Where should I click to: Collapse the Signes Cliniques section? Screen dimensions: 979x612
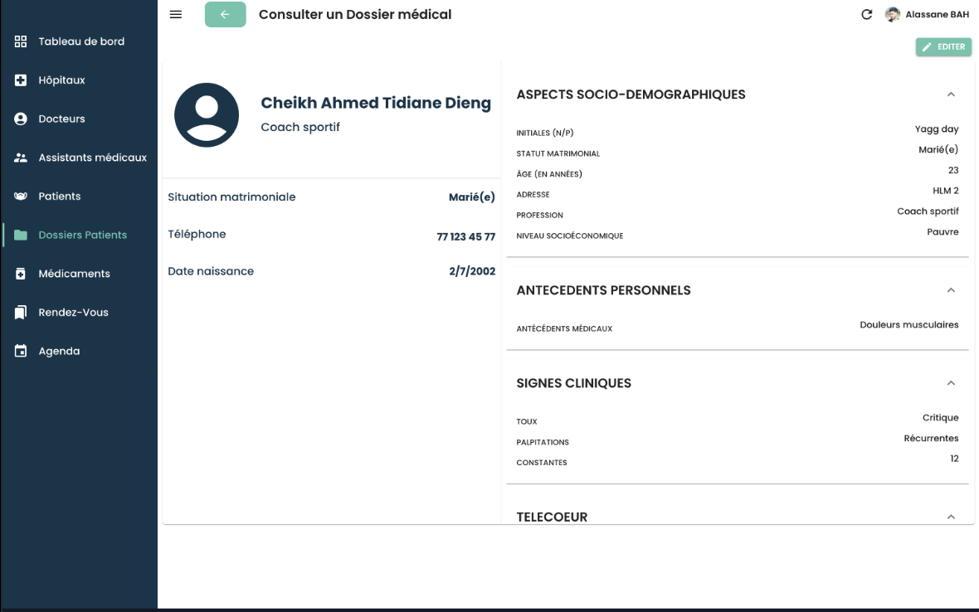tap(951, 383)
